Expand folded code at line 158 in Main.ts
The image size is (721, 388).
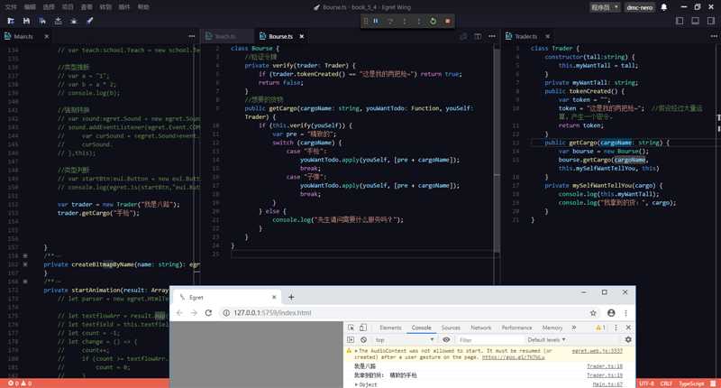coord(25,256)
